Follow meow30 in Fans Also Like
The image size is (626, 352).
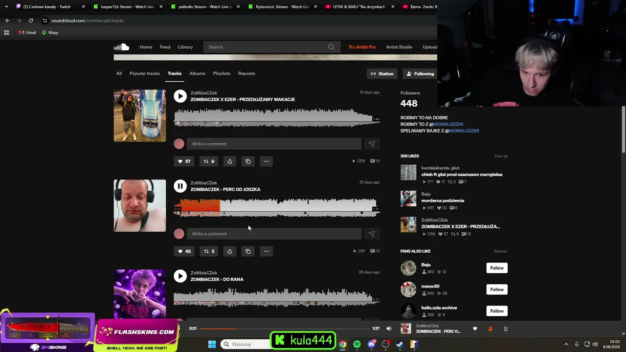pos(497,289)
